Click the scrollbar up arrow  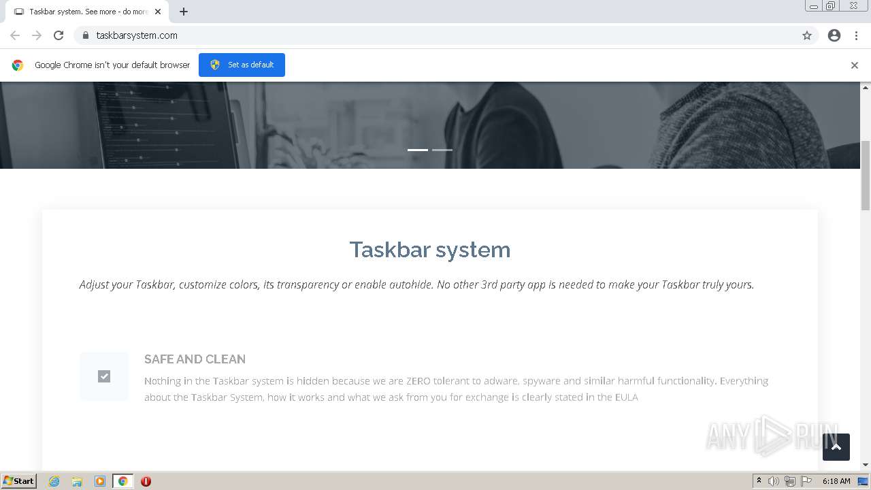point(866,87)
